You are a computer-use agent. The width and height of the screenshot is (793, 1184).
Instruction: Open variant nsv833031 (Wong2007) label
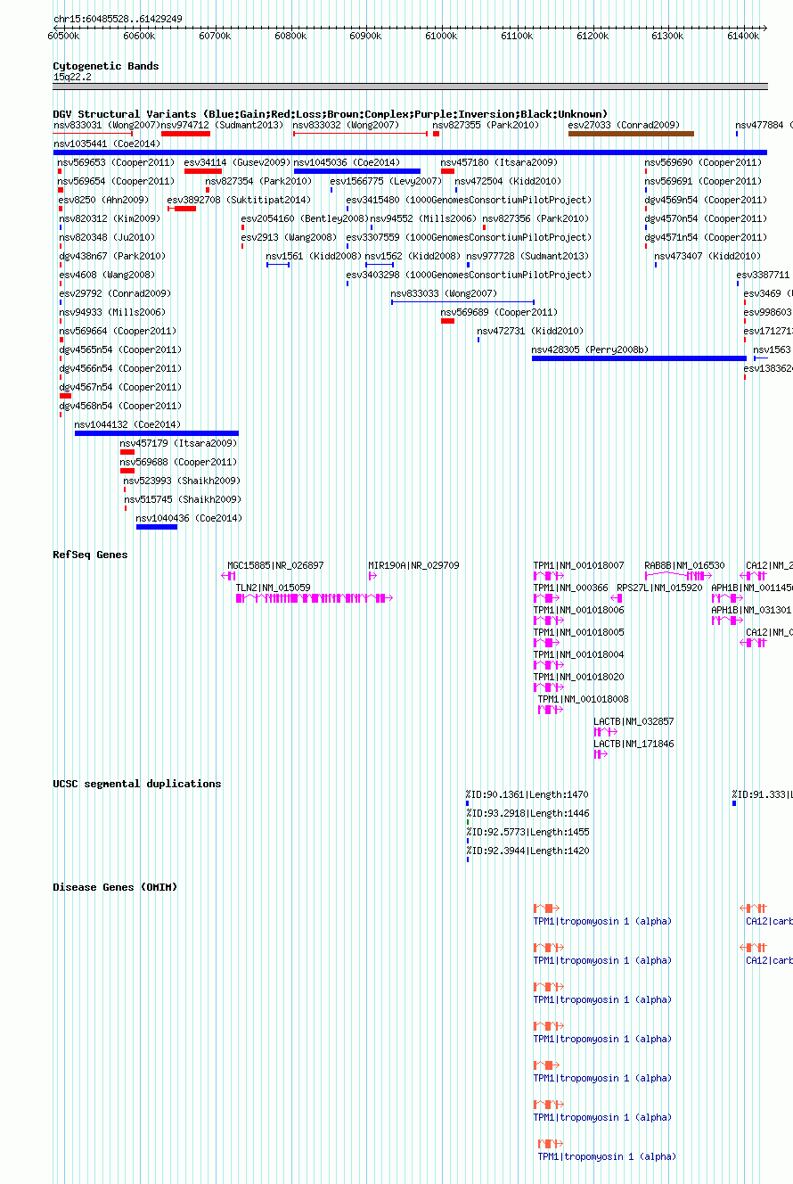click(x=106, y=126)
